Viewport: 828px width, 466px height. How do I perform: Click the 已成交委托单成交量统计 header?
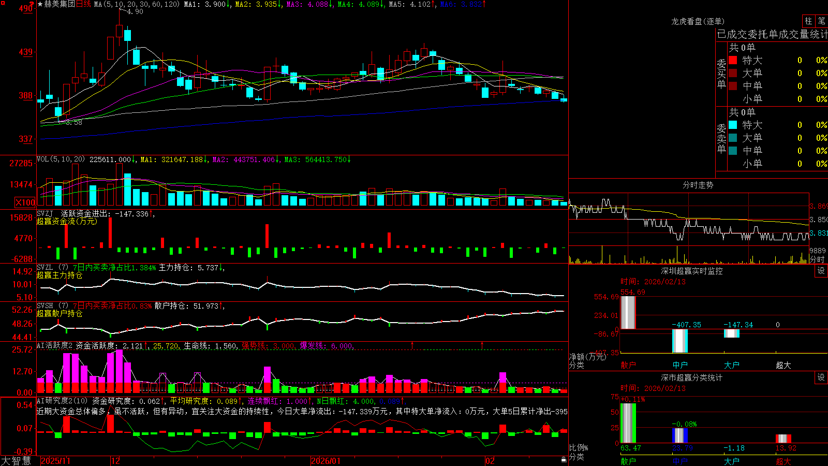click(772, 34)
